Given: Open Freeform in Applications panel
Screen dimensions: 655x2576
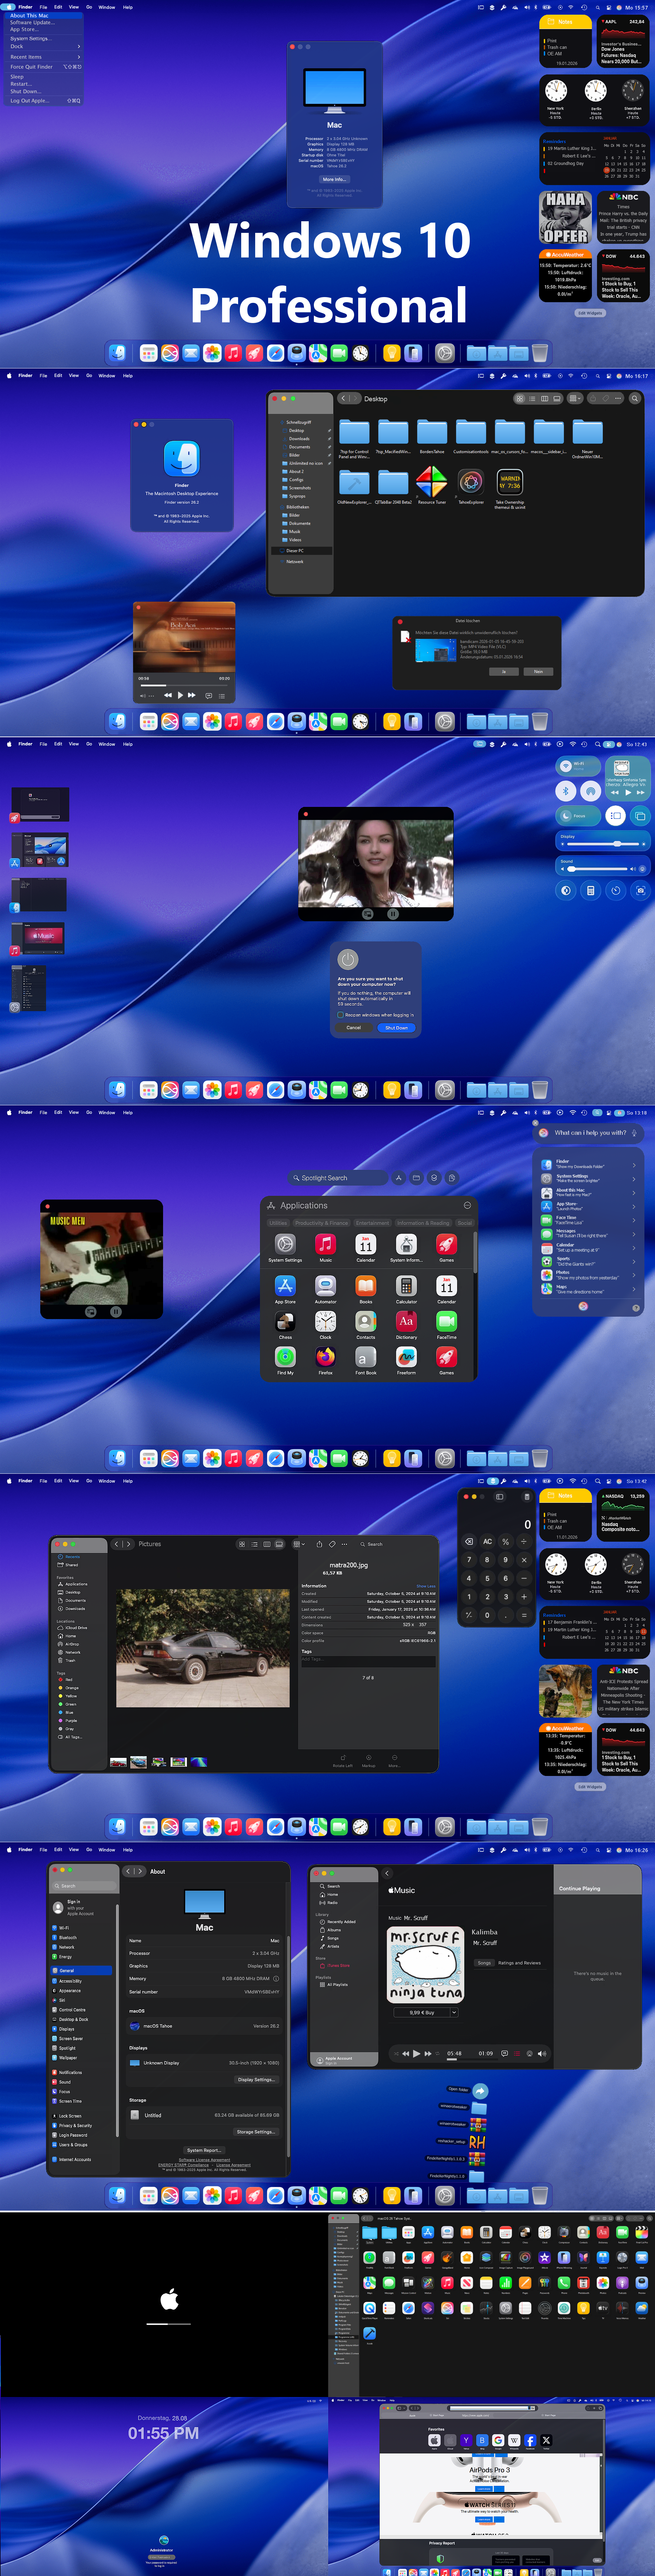Looking at the screenshot, I should tap(406, 1357).
